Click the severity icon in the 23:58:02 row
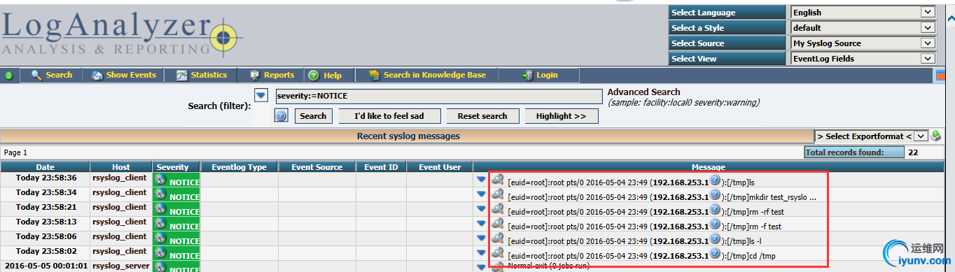Image resolution: width=955 pixels, height=272 pixels. pos(160,252)
